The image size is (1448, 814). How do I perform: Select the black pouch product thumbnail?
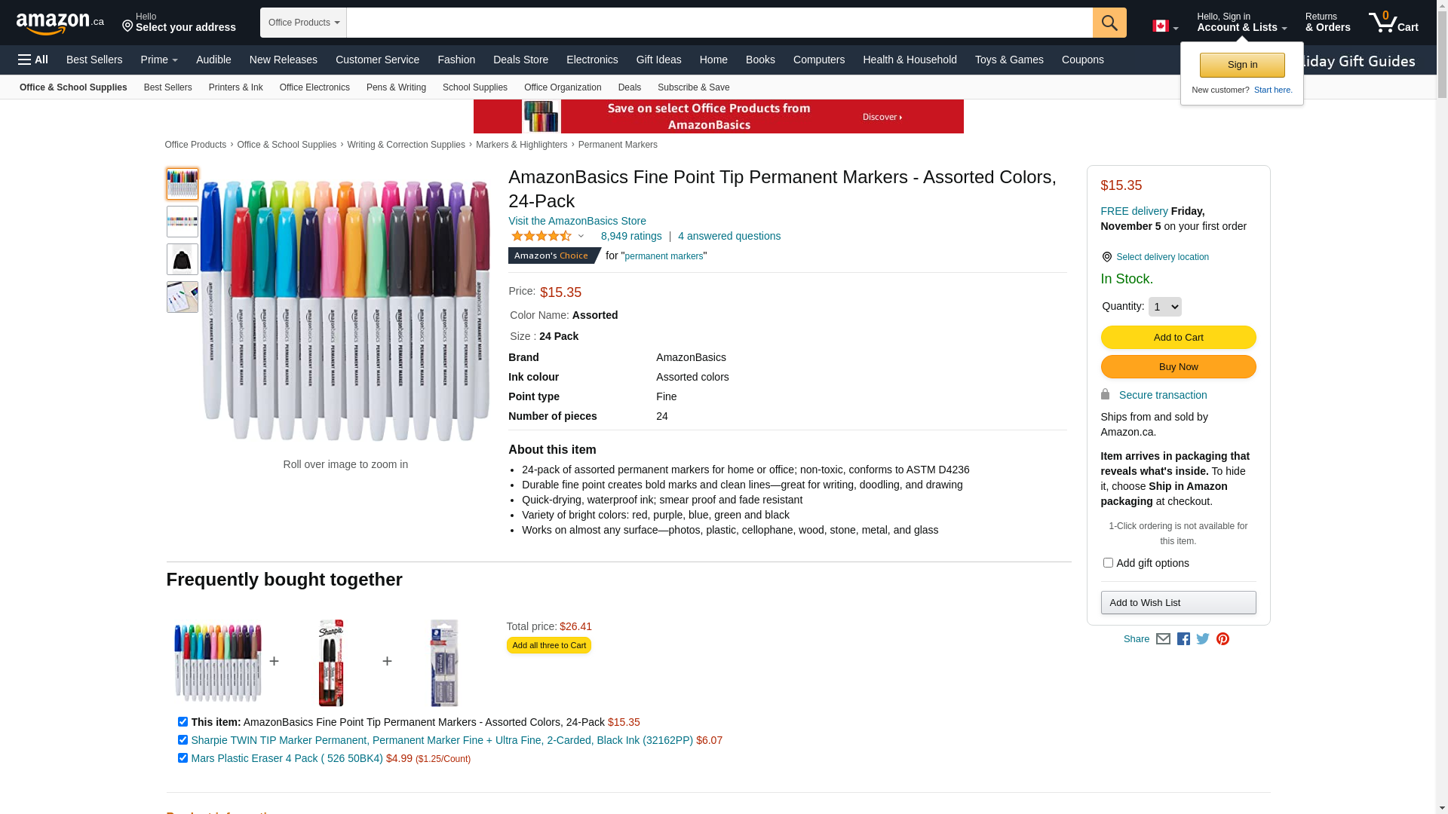point(183,259)
